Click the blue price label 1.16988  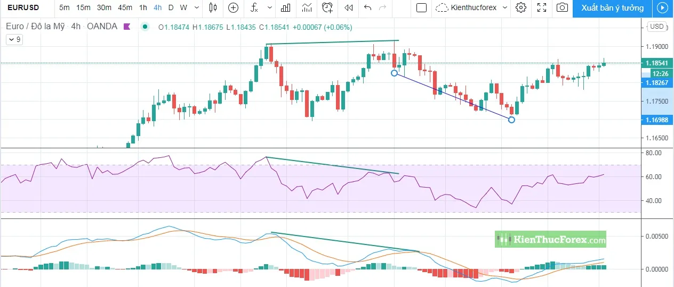point(656,121)
